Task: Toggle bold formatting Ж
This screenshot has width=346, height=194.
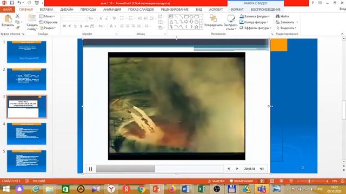Action: [x=64, y=26]
